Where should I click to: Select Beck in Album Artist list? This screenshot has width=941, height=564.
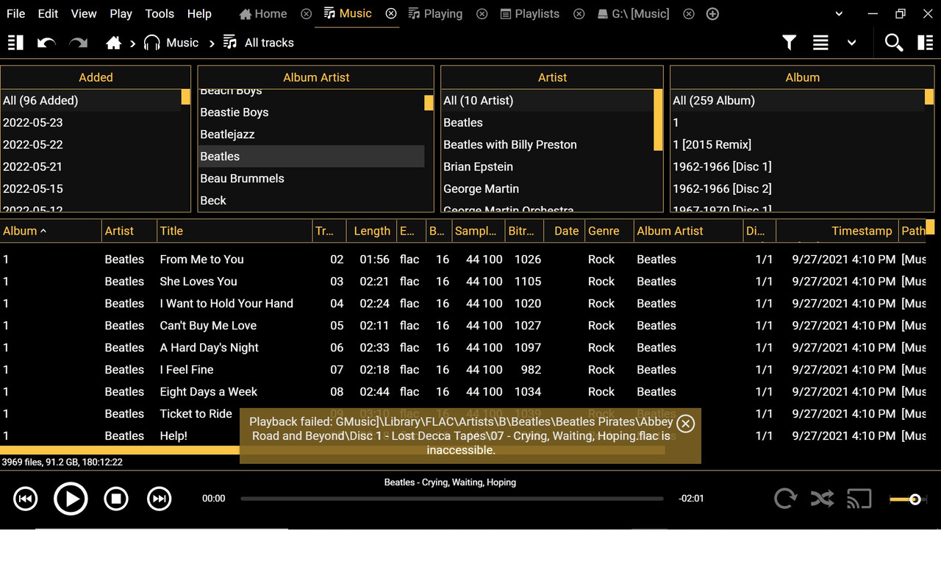click(x=312, y=201)
